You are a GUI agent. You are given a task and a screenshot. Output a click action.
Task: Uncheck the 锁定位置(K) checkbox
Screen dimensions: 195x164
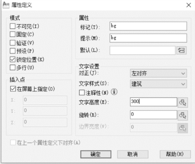[12, 59]
